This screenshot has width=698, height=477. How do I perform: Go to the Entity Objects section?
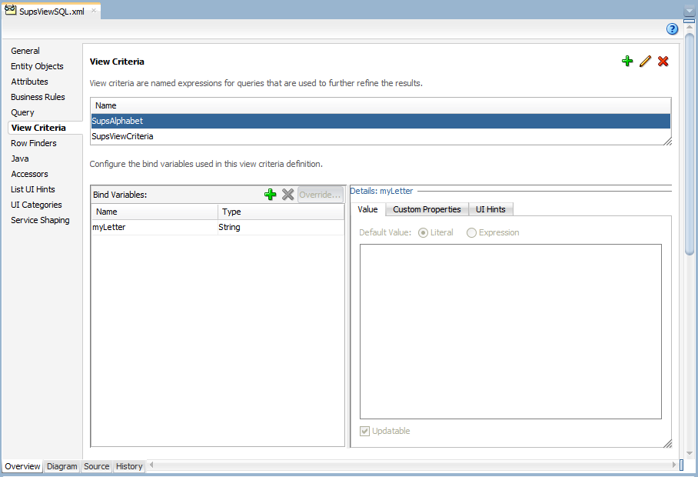pyautogui.click(x=37, y=66)
